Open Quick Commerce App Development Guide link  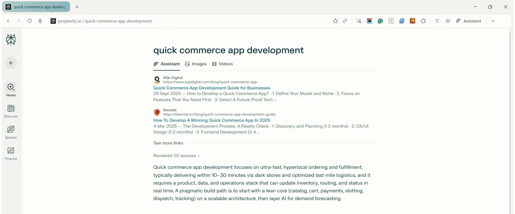pyautogui.click(x=212, y=88)
